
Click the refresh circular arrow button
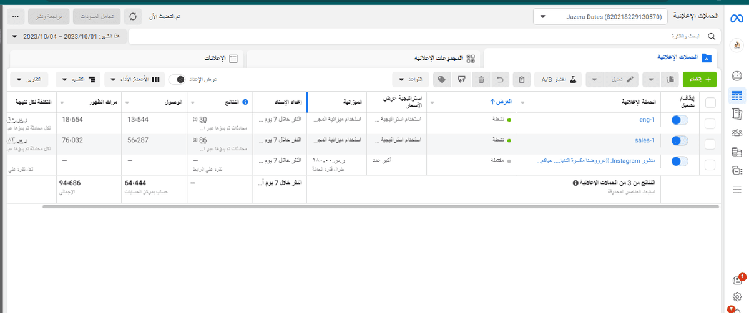click(x=132, y=16)
